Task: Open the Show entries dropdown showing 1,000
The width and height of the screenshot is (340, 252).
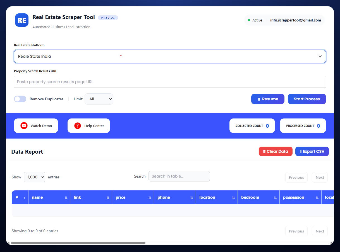Action: 34,177
